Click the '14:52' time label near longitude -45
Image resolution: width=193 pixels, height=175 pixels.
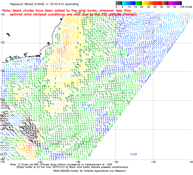[x=4, y=154]
